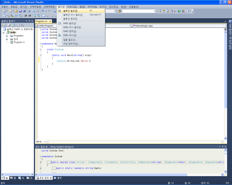
Task: Collapse the namespace block in editor
Action: [x=41, y=44]
